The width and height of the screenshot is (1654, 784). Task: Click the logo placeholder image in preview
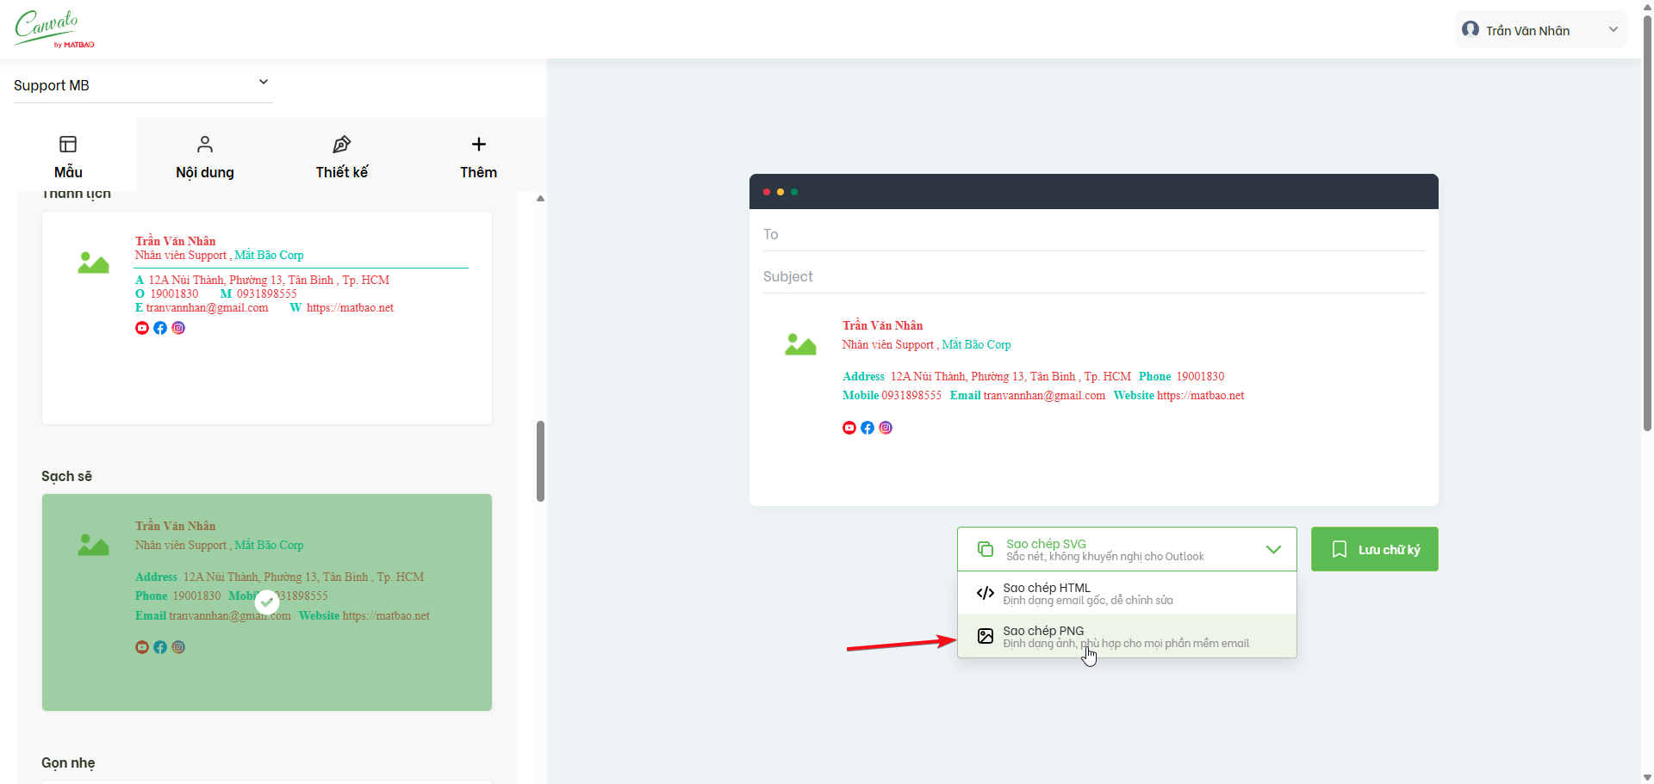click(800, 344)
